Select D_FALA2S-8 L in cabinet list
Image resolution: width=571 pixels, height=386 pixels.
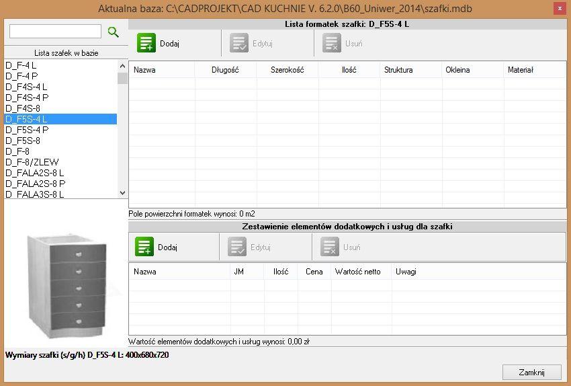[60, 173]
